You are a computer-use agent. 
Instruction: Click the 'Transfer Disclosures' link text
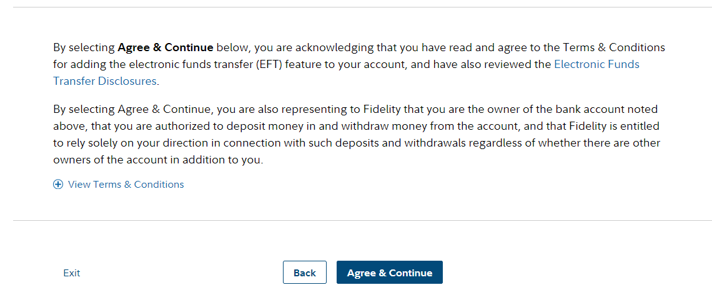point(105,81)
